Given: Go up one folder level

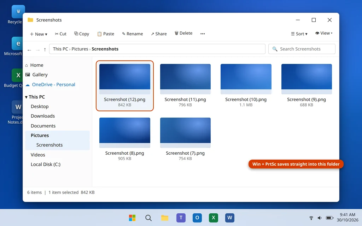Looking at the screenshot, I should [45, 49].
